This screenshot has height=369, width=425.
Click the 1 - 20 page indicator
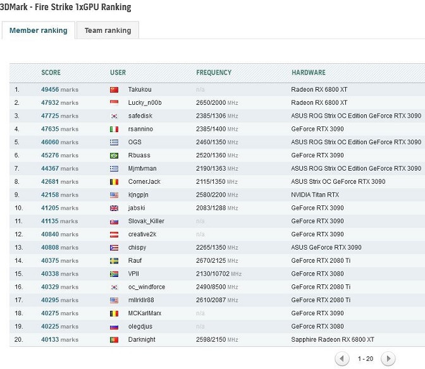coord(366,359)
